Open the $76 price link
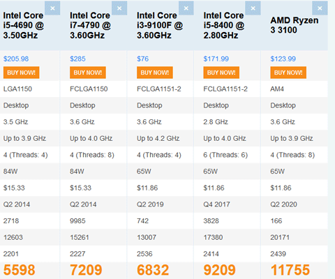 click(142, 59)
